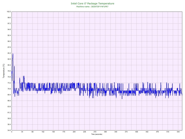The width and height of the screenshot is (185, 139).
Task: Select the 68.4 temperature axis tick
Action: [x=9, y=95]
